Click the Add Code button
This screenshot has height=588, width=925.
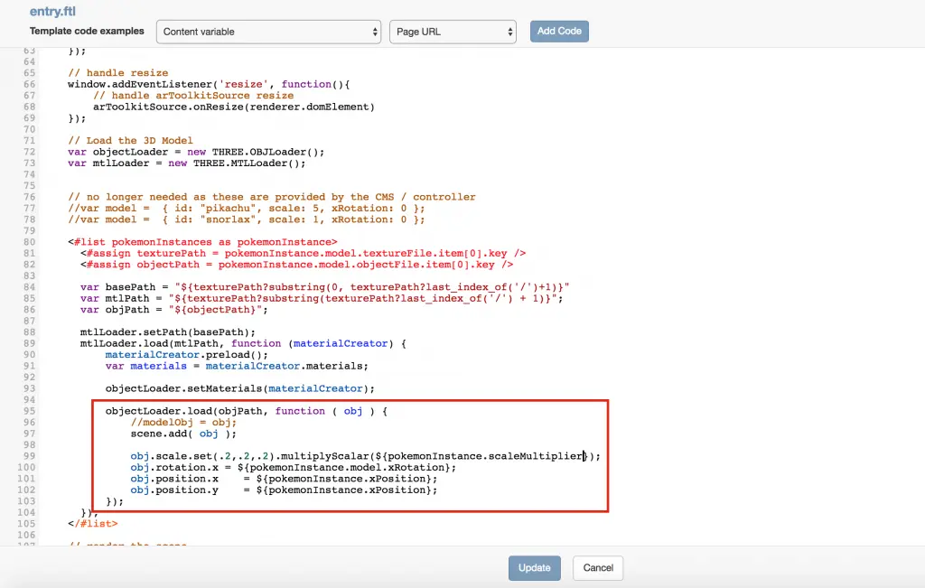559,32
